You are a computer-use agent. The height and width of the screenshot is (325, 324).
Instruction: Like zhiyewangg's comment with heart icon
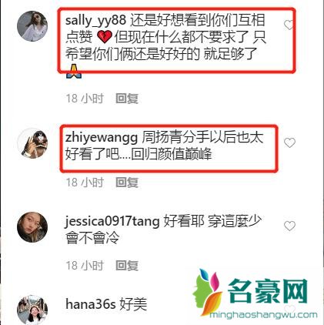click(x=289, y=142)
